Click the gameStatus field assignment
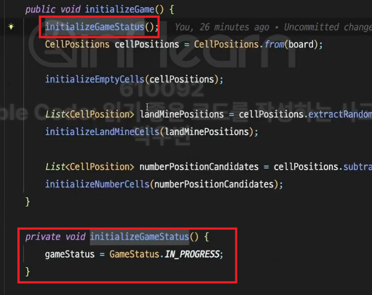372x295 pixels. pyautogui.click(x=70, y=254)
